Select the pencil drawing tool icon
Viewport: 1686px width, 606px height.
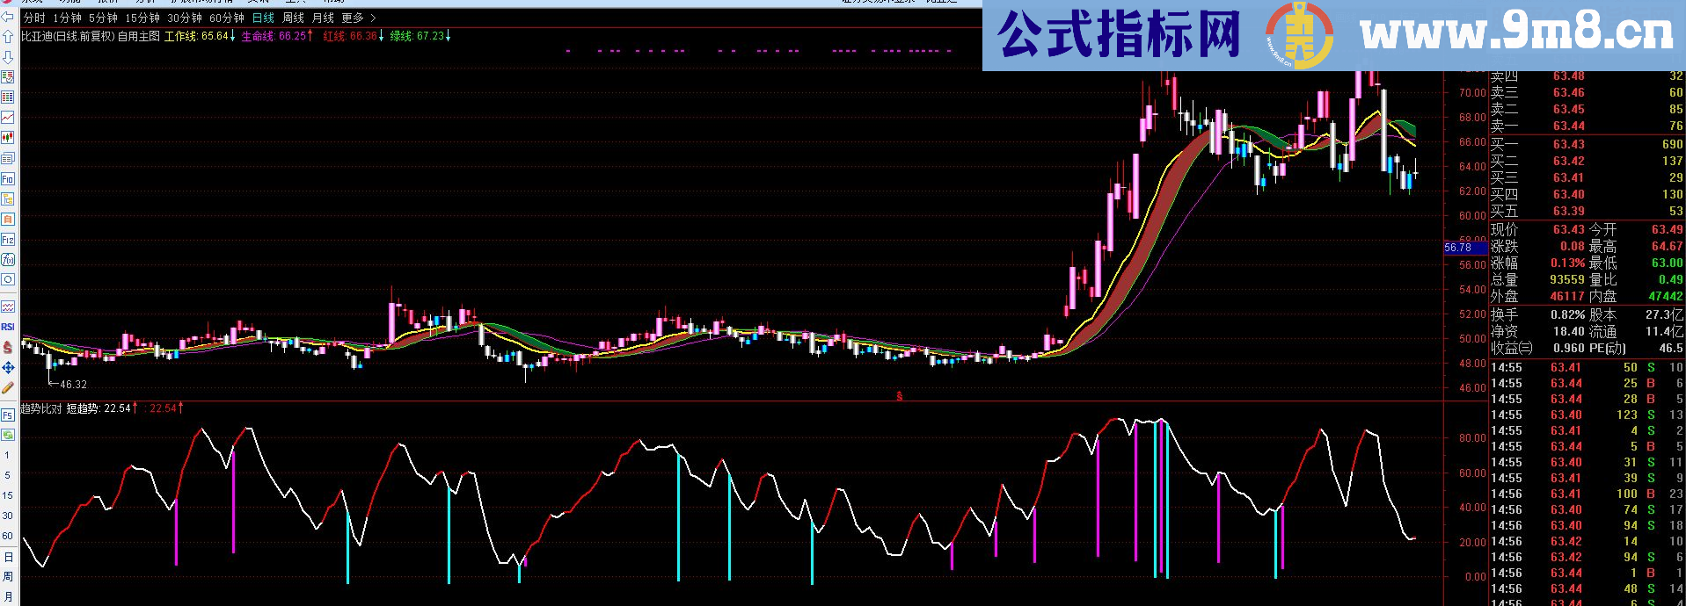pos(8,387)
